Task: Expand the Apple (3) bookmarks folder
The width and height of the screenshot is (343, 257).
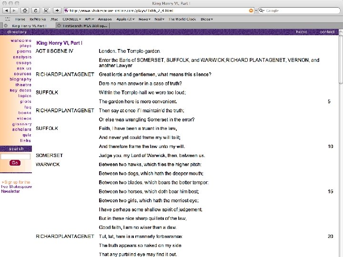Action: point(126,19)
